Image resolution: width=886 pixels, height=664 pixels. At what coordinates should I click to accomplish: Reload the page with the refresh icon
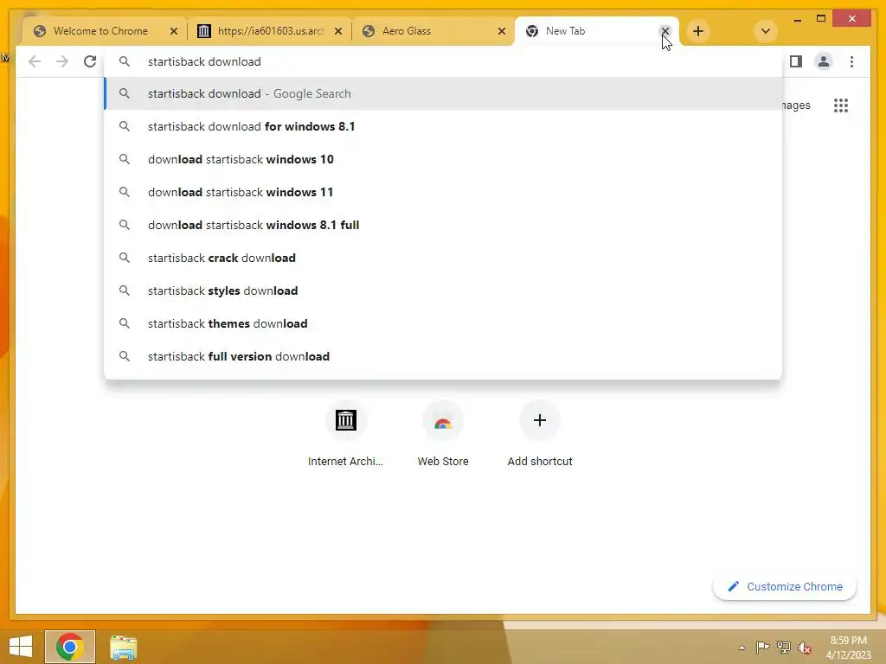click(90, 61)
